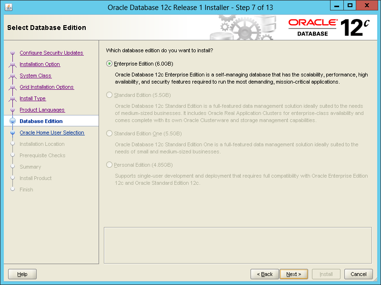Click the Help button
The height and width of the screenshot is (285, 381).
click(x=22, y=274)
